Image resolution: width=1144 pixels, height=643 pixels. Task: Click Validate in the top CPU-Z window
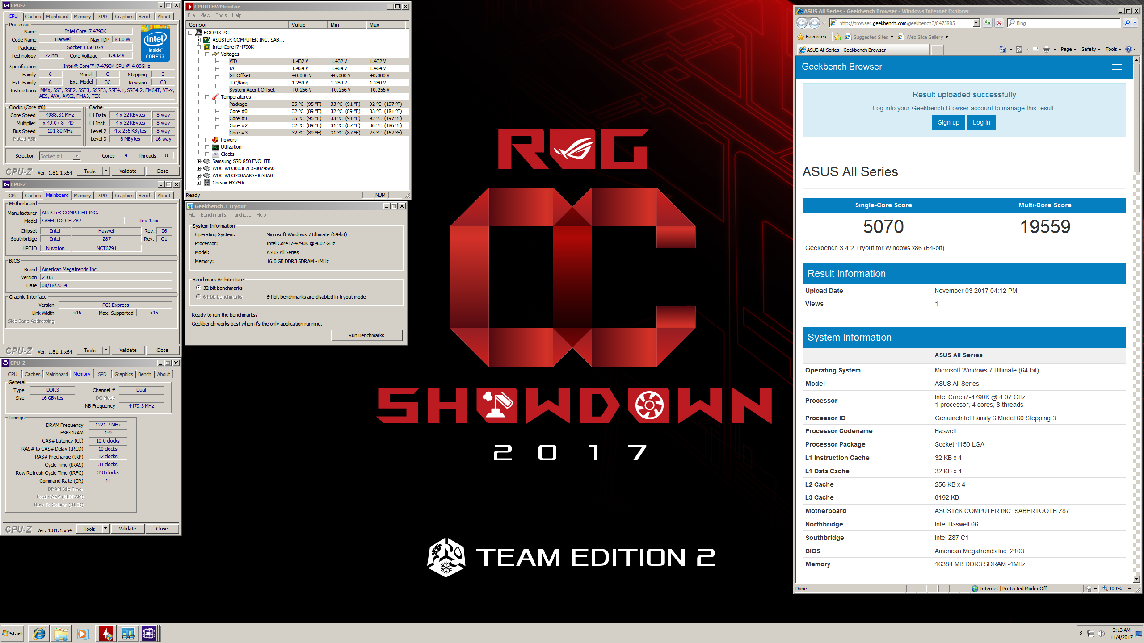click(128, 171)
